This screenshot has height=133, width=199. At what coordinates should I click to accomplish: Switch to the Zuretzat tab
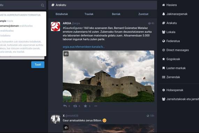(x=143, y=14)
